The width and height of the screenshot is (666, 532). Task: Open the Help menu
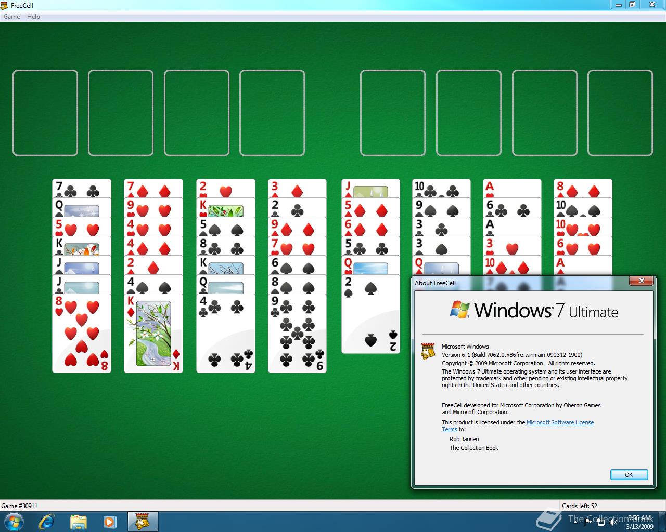pyautogui.click(x=33, y=17)
